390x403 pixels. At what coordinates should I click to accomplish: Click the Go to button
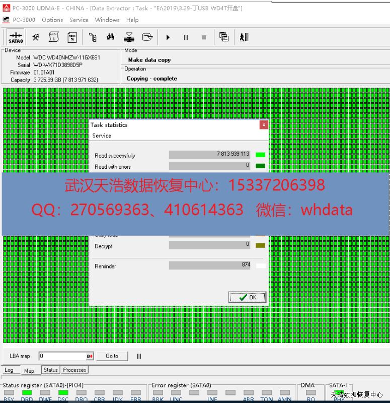(112, 356)
